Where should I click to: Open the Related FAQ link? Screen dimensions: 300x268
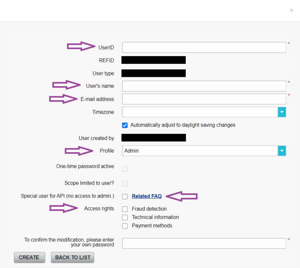click(147, 196)
